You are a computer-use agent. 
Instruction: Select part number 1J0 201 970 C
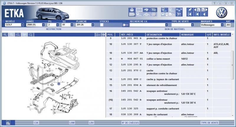click(131, 70)
